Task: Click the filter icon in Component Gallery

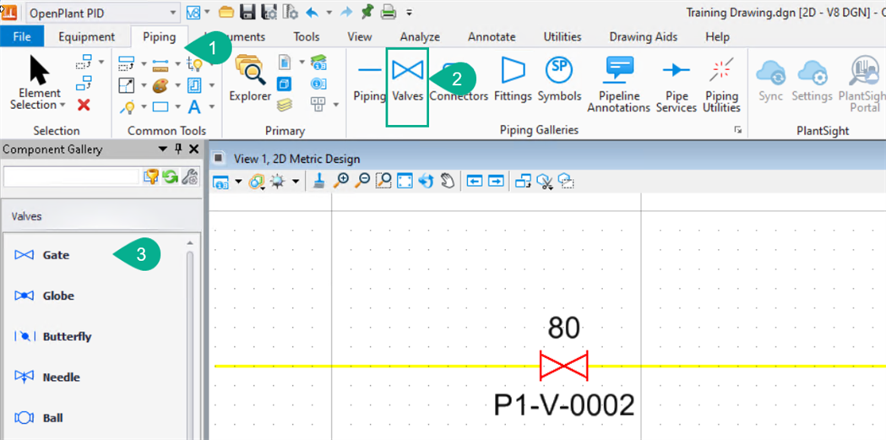Action: pos(151,177)
